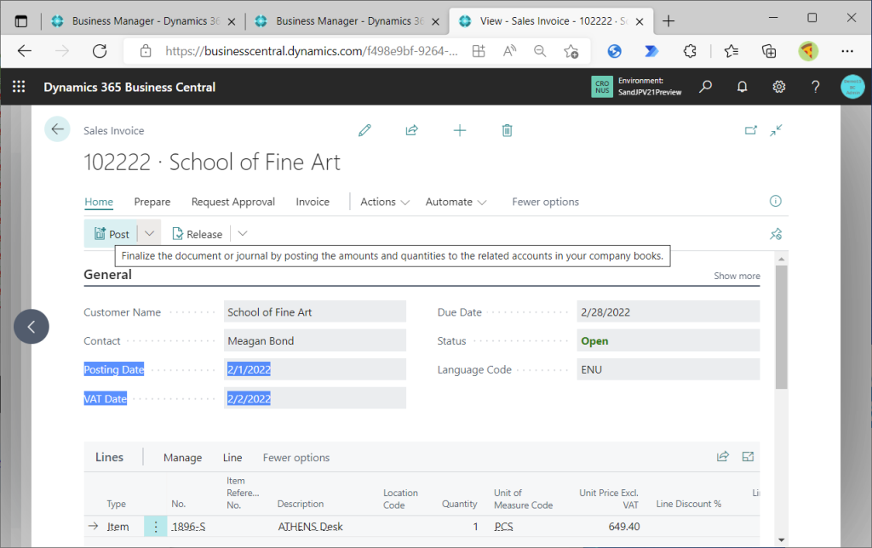Open the Manage menu in Lines
The image size is (872, 548).
pos(182,458)
